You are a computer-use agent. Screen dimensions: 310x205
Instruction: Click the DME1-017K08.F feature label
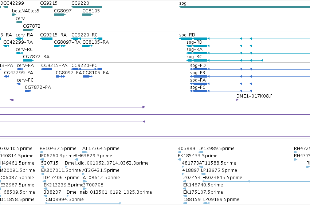(254, 96)
